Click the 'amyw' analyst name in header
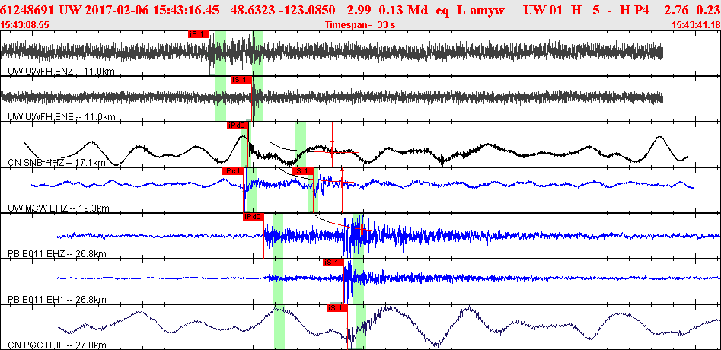Screen dimensions: 721x350 [x=488, y=10]
